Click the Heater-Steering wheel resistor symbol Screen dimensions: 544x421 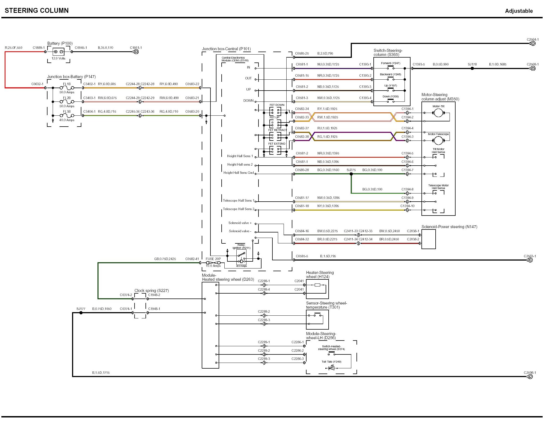[317, 285]
